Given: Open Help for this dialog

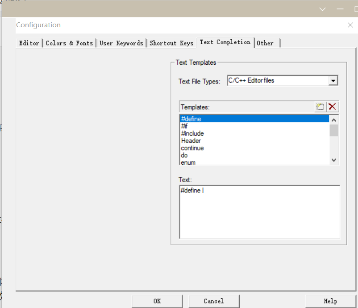Looking at the screenshot, I should click(x=330, y=301).
